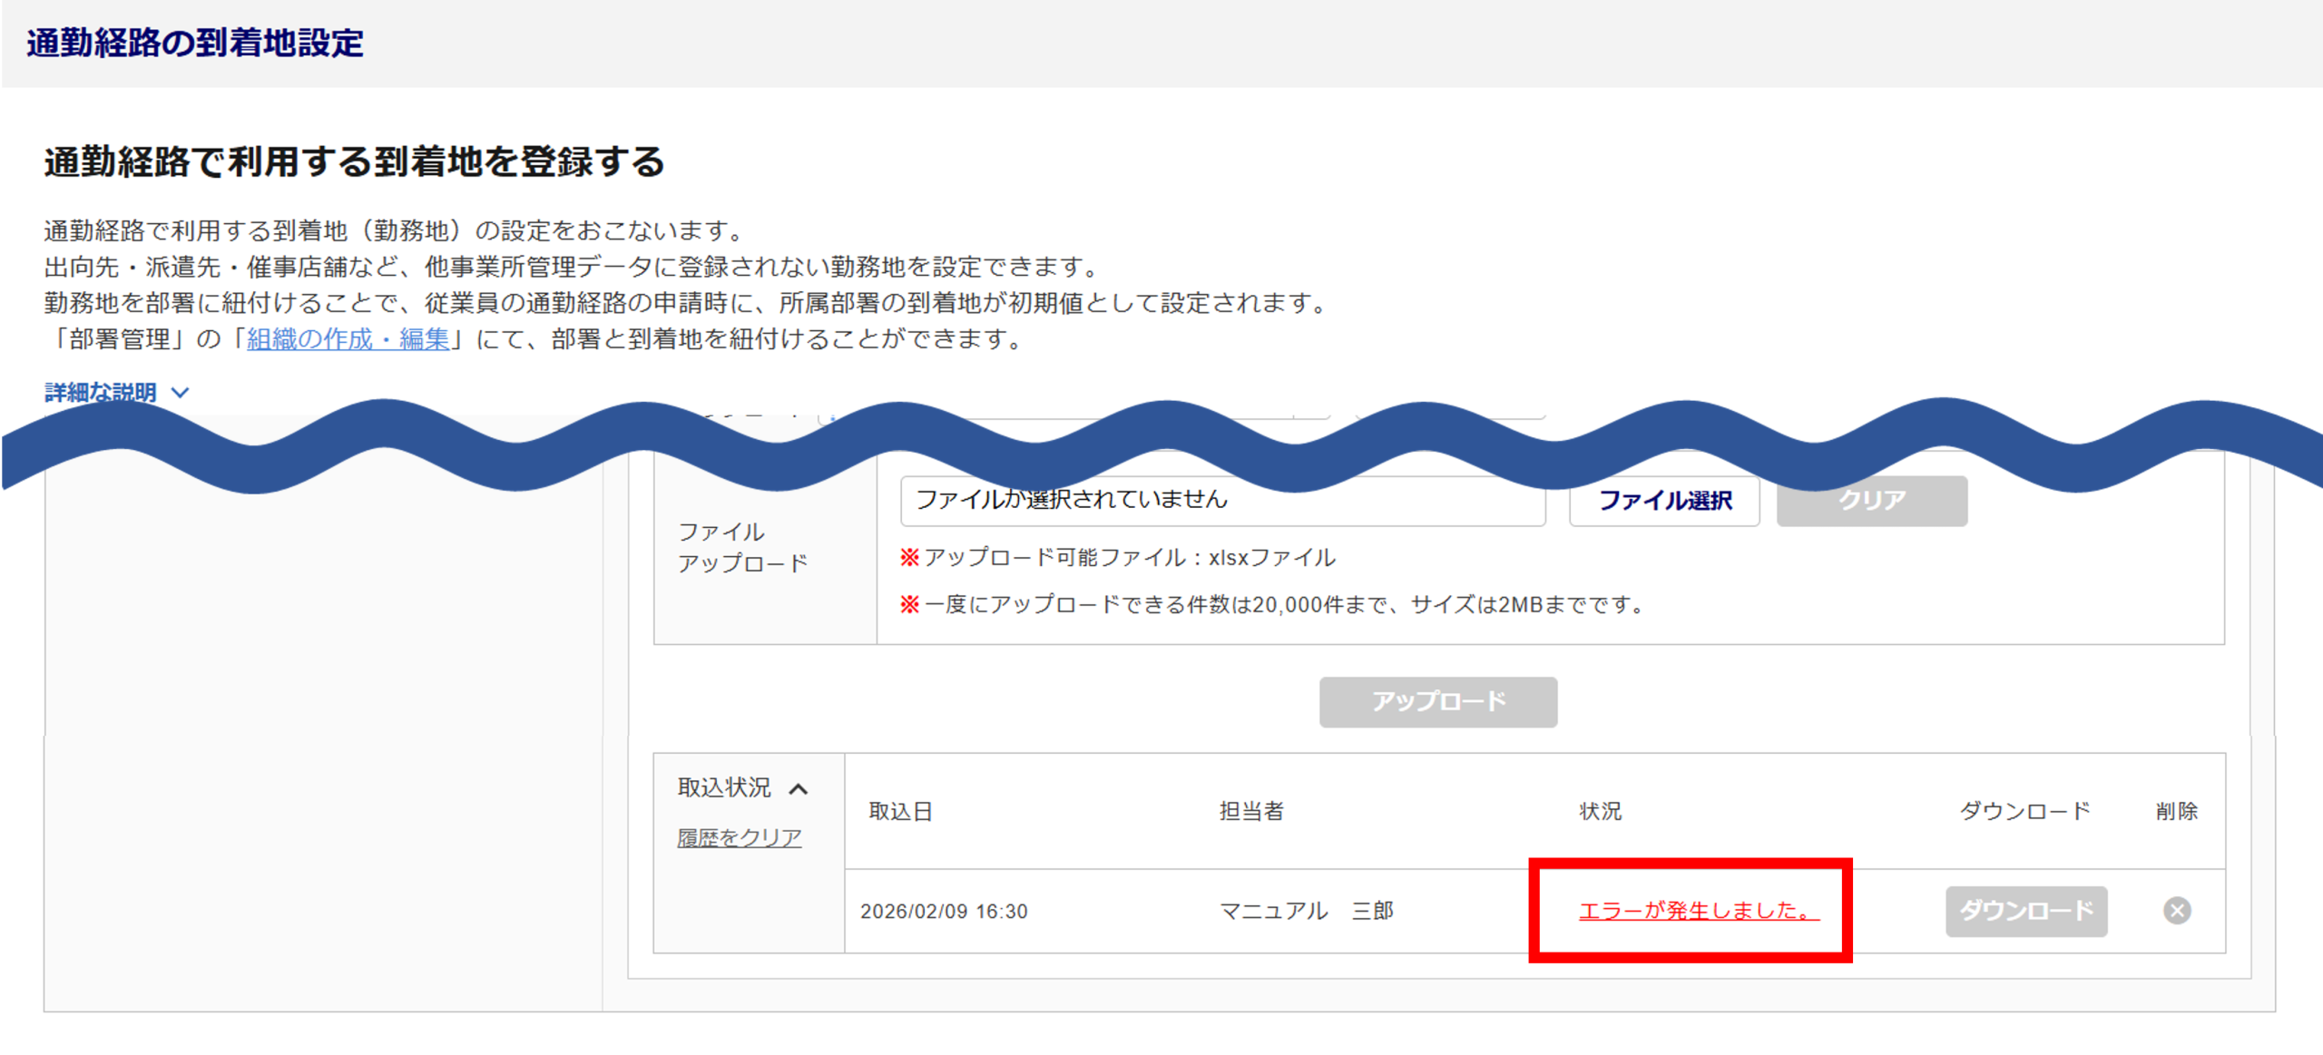
Task: Click the 状況 column header
Action: click(1600, 811)
